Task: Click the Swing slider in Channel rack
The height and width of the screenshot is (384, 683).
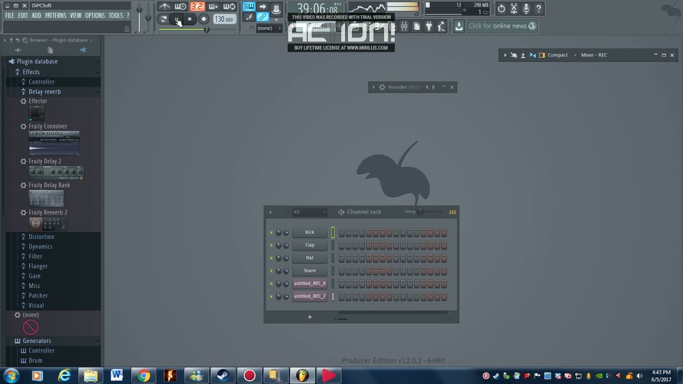Action: [430, 212]
